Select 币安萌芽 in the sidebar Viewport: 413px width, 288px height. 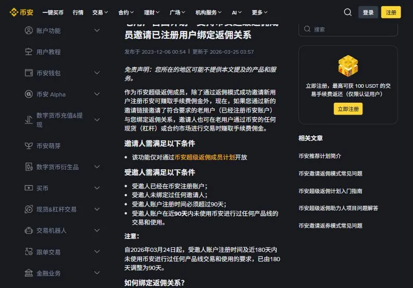pyautogui.click(x=49, y=146)
